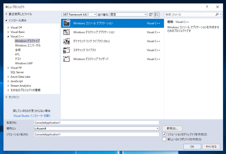Select the スタティック ライブラリ template icon

click(67, 50)
